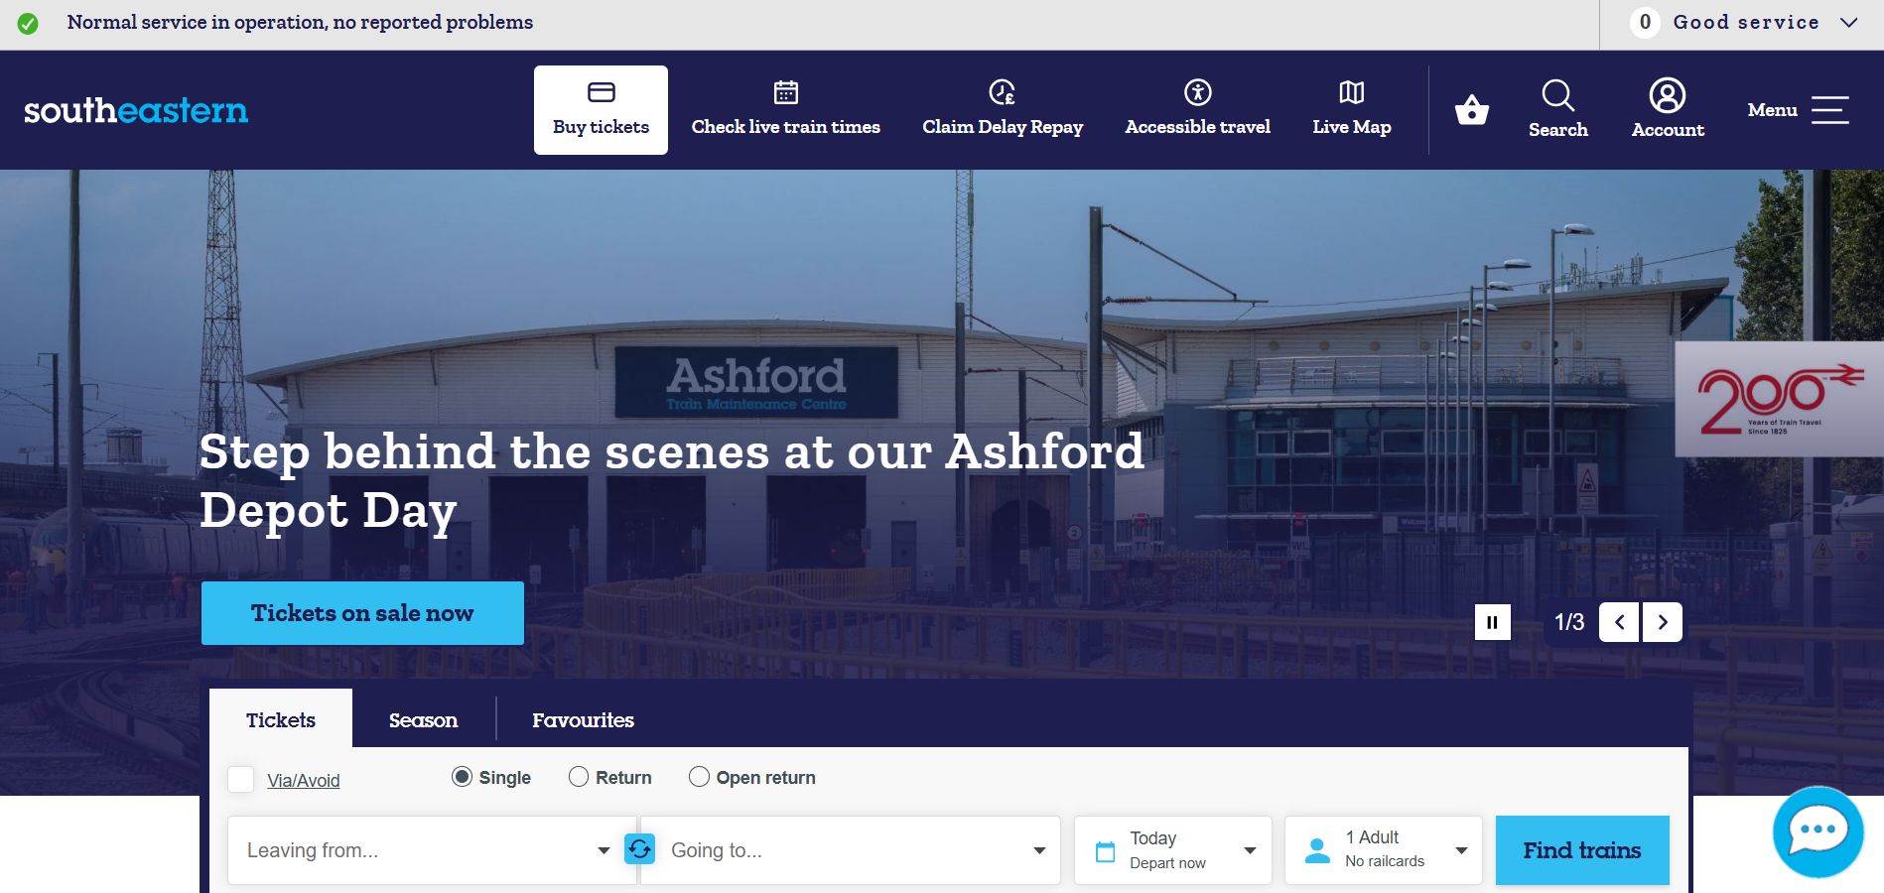Screen dimensions: 1884x893
Task: Open the shopping basket icon
Action: coord(1471,109)
